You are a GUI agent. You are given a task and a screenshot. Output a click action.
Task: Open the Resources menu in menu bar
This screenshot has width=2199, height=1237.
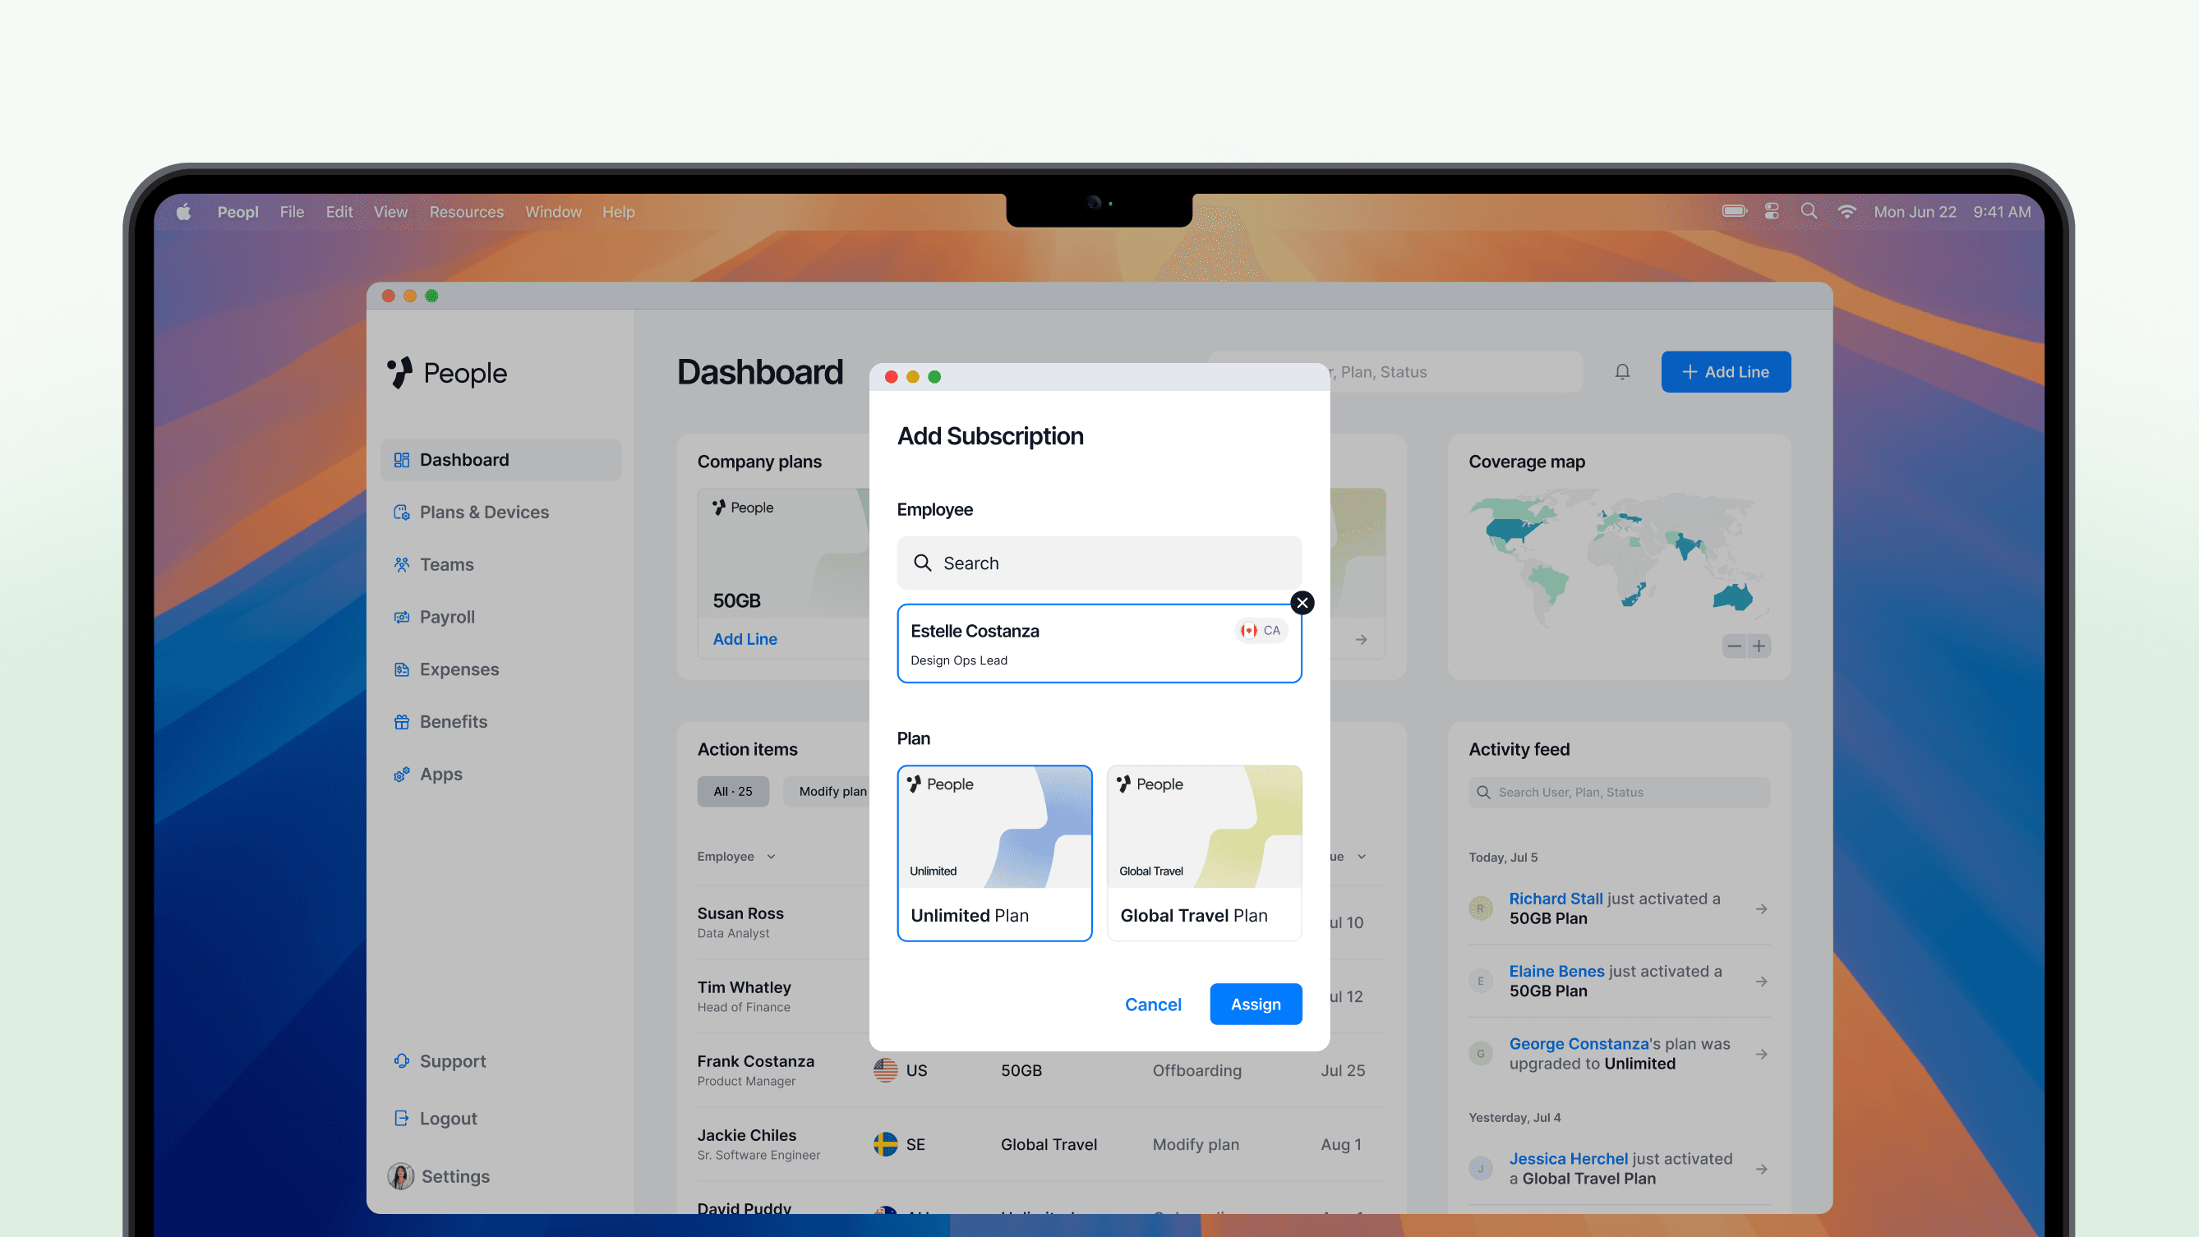[x=466, y=212]
